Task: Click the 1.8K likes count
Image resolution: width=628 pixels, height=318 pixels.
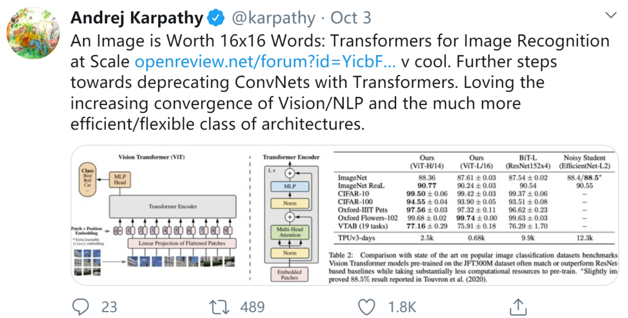Action: pos(402,306)
